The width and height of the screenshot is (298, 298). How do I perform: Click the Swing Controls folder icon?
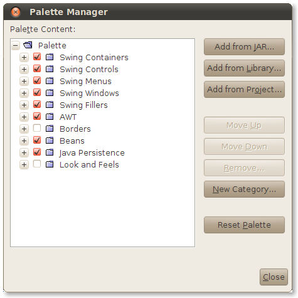coord(50,69)
